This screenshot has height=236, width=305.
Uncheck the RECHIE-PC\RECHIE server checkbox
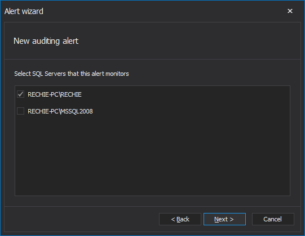click(20, 94)
